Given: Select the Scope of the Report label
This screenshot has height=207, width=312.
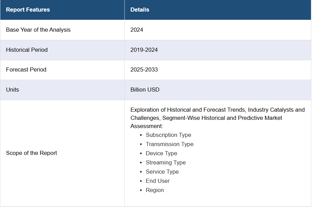Looking at the screenshot, I should (x=32, y=153).
